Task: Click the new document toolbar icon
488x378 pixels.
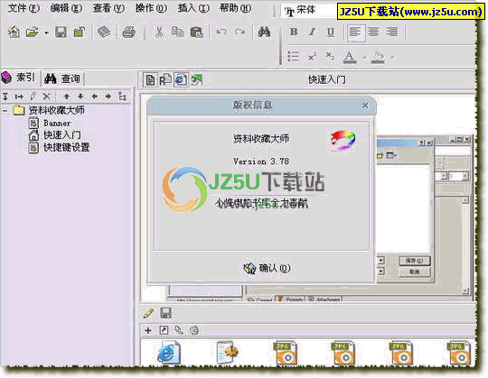Action: 14,32
